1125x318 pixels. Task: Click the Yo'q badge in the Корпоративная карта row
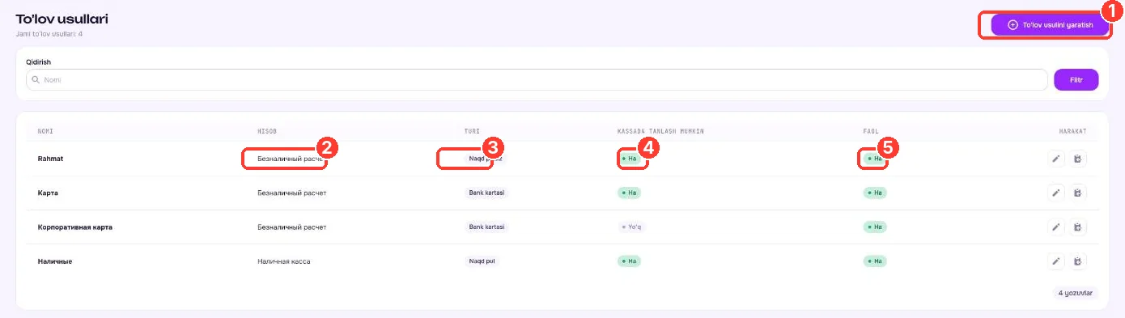631,227
